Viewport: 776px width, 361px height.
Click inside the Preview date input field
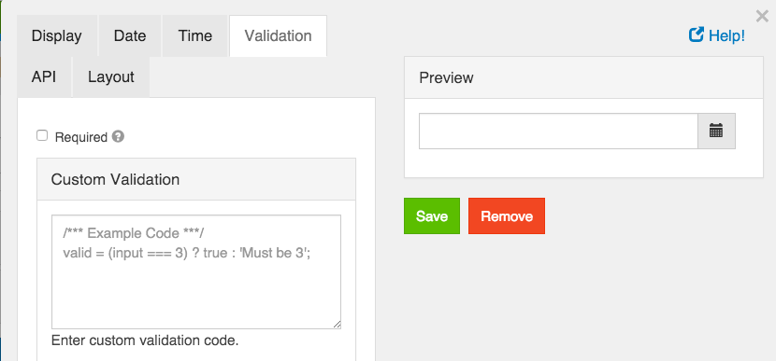tap(558, 131)
